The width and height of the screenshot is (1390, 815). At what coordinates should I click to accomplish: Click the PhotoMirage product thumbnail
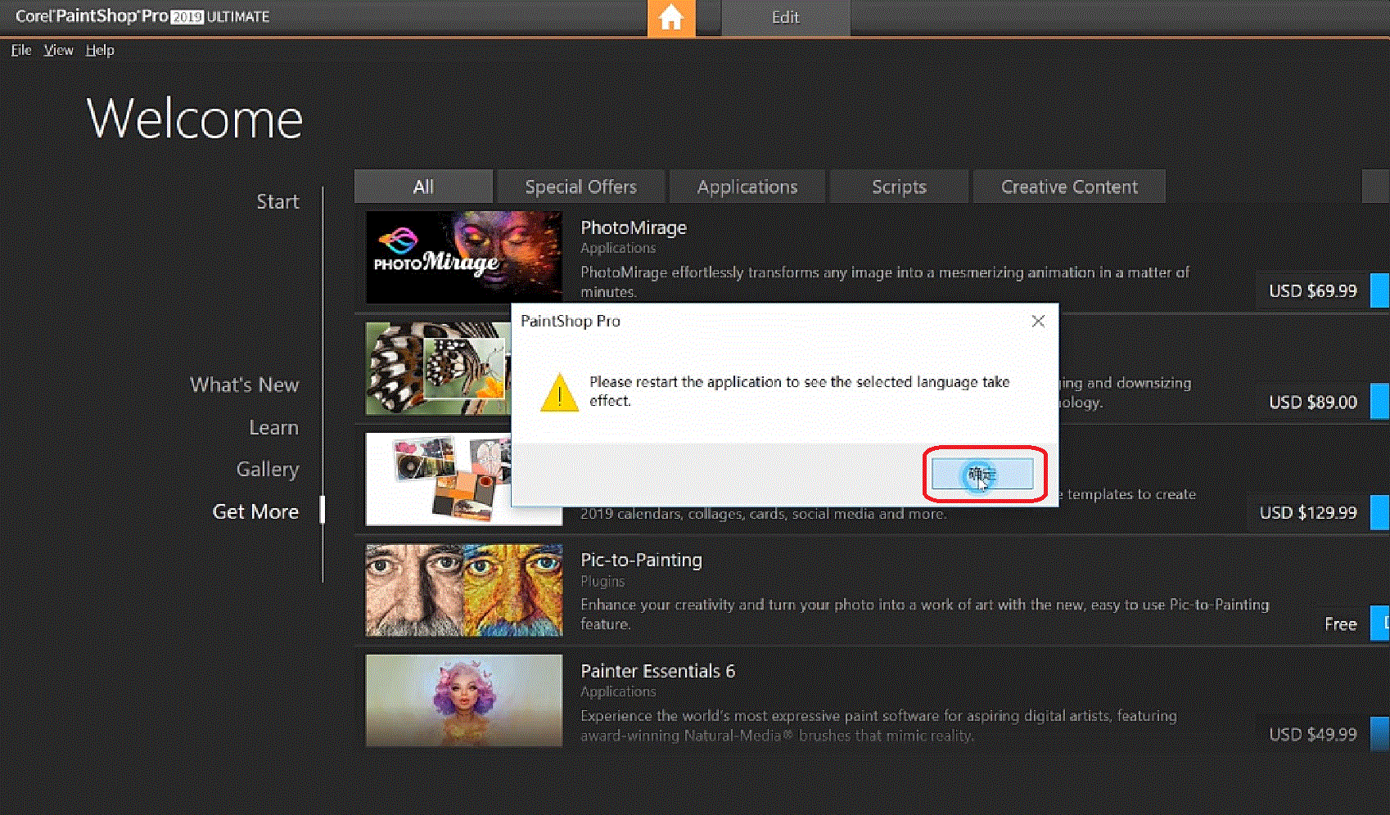pyautogui.click(x=463, y=256)
